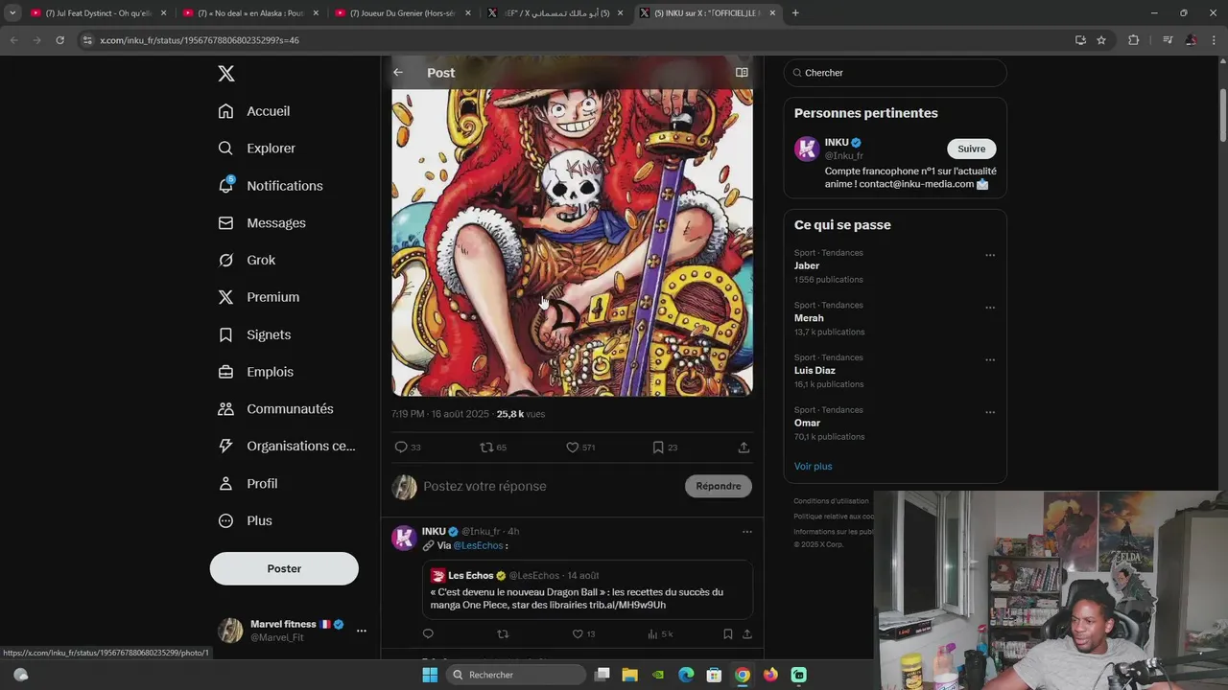
Task: Click taskbar Rechercher search box
Action: pos(516,675)
